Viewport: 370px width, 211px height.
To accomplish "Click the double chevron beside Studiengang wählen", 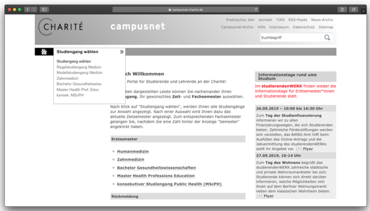I will 122,52.
